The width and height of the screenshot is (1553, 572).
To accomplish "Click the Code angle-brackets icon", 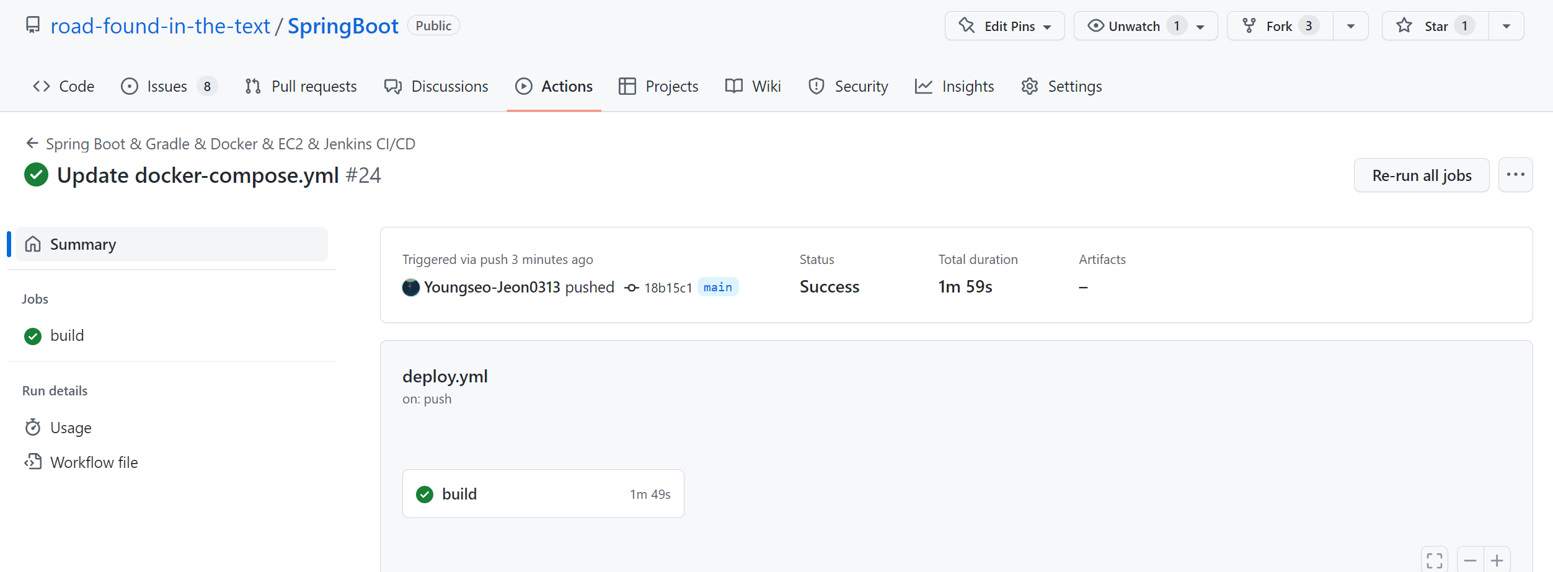I will pos(42,86).
